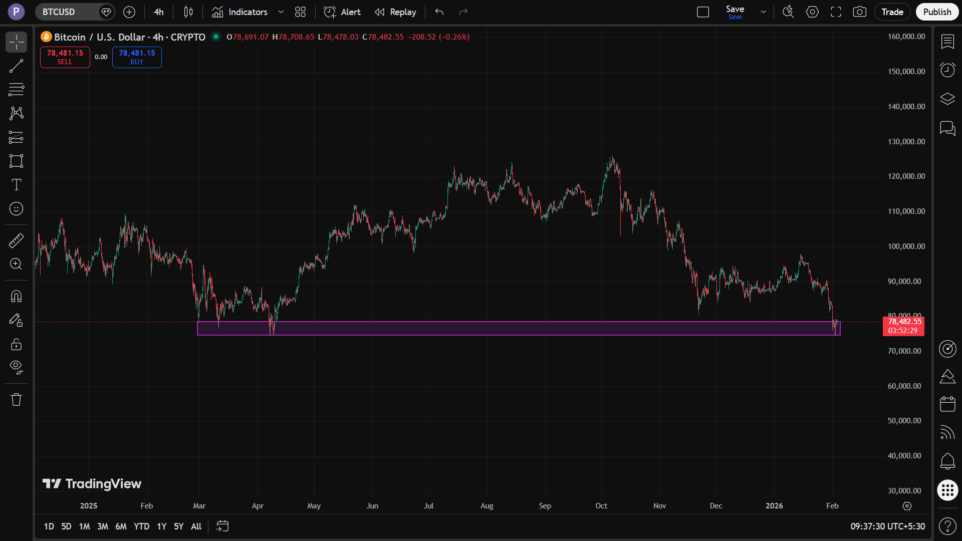
Task: Toggle lock all drawing tools
Action: coord(16,344)
